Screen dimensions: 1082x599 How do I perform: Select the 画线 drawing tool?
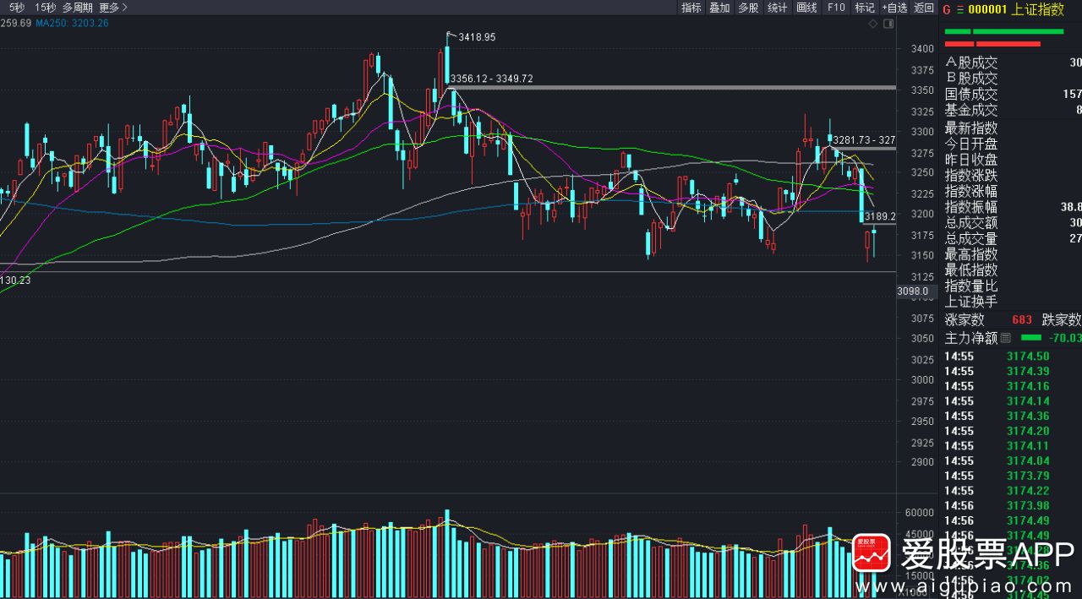[806, 8]
